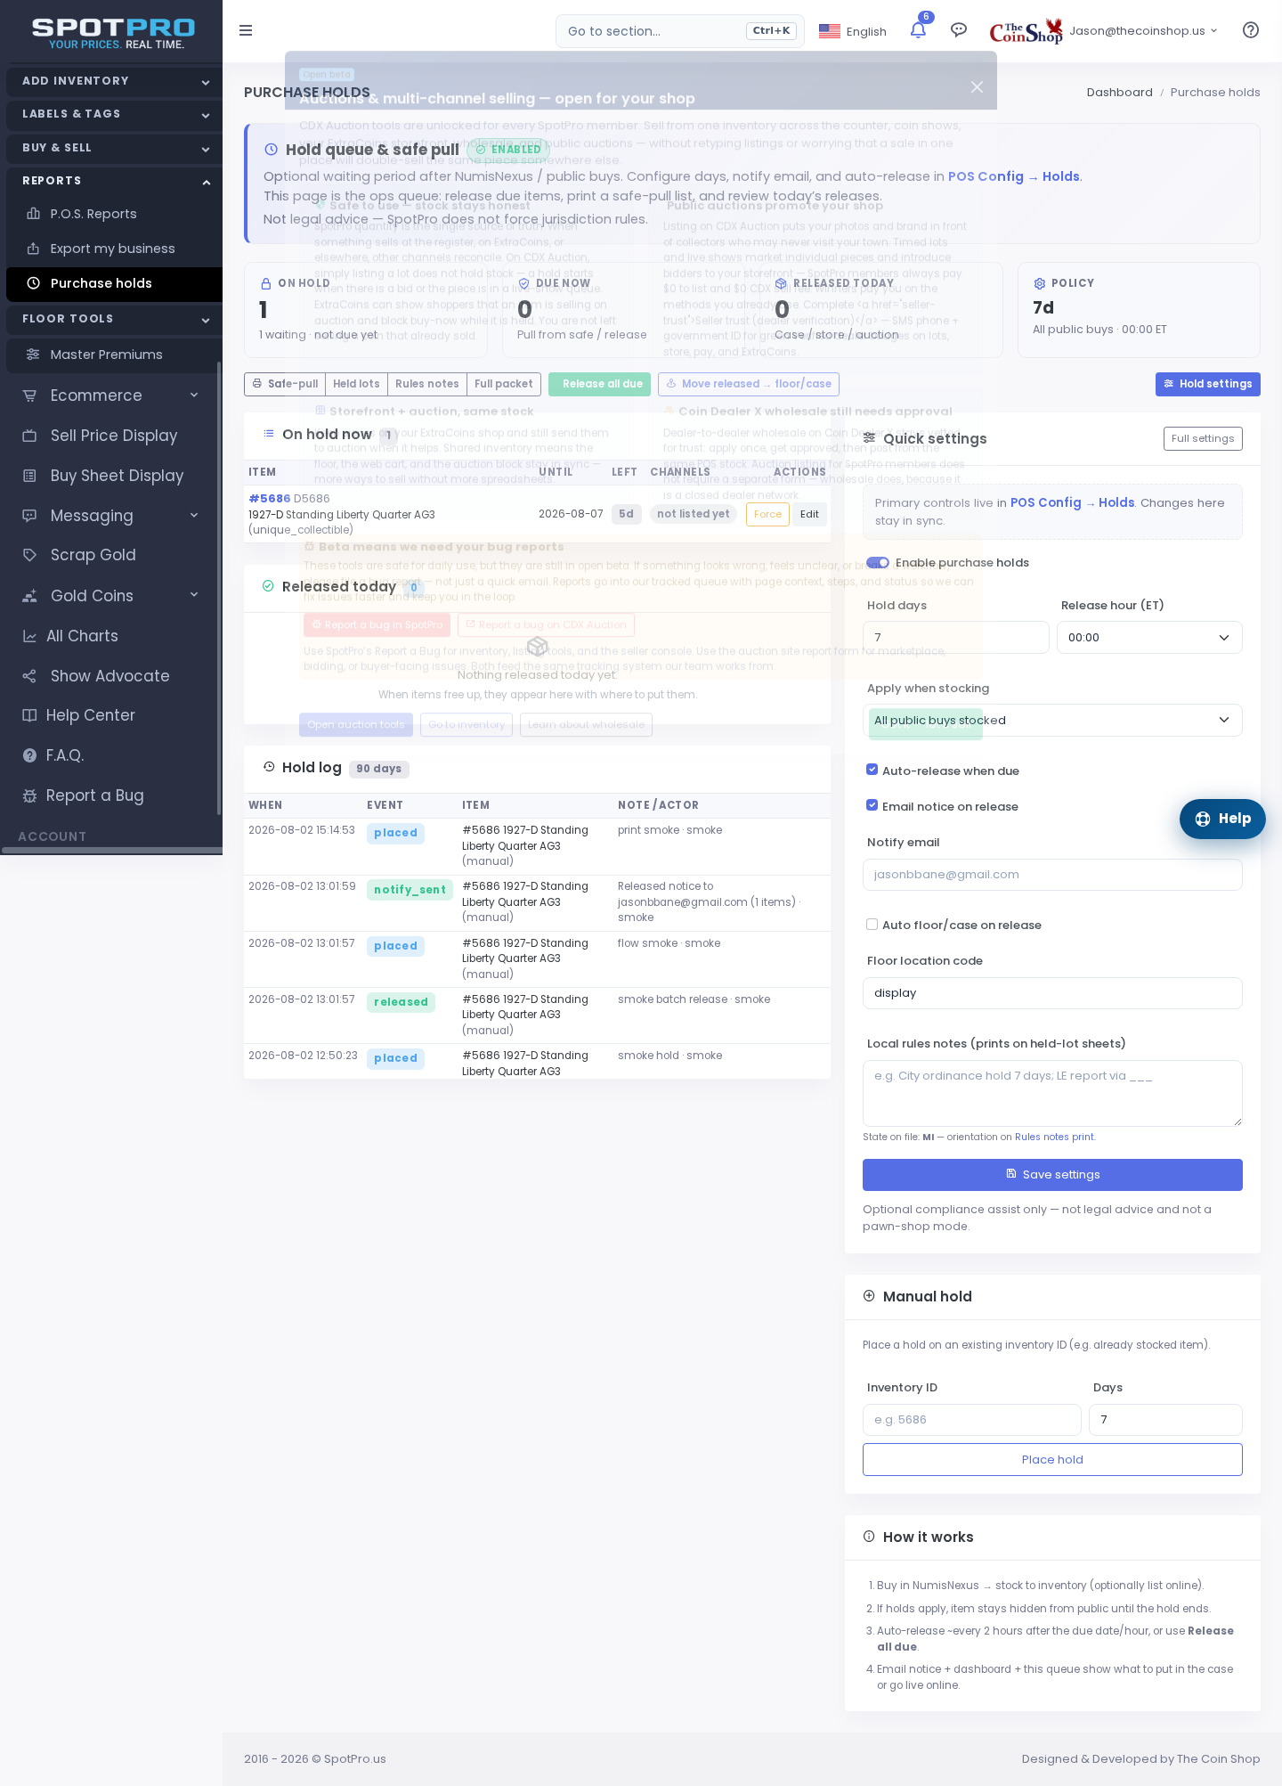Click the SpotPro logo
1282x1786 pixels.
(114, 33)
